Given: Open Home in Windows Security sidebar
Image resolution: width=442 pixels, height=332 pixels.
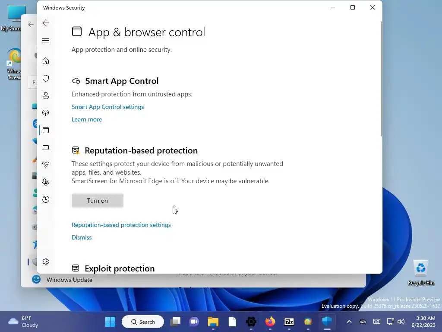Looking at the screenshot, I should [x=46, y=61].
